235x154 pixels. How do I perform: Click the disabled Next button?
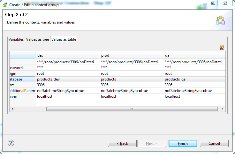point(152,143)
